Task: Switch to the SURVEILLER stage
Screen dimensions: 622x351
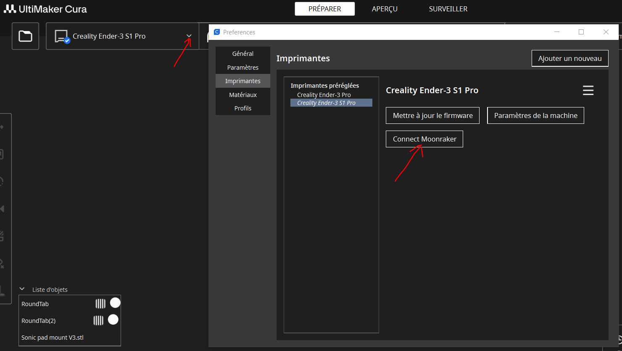Action: coord(448,9)
